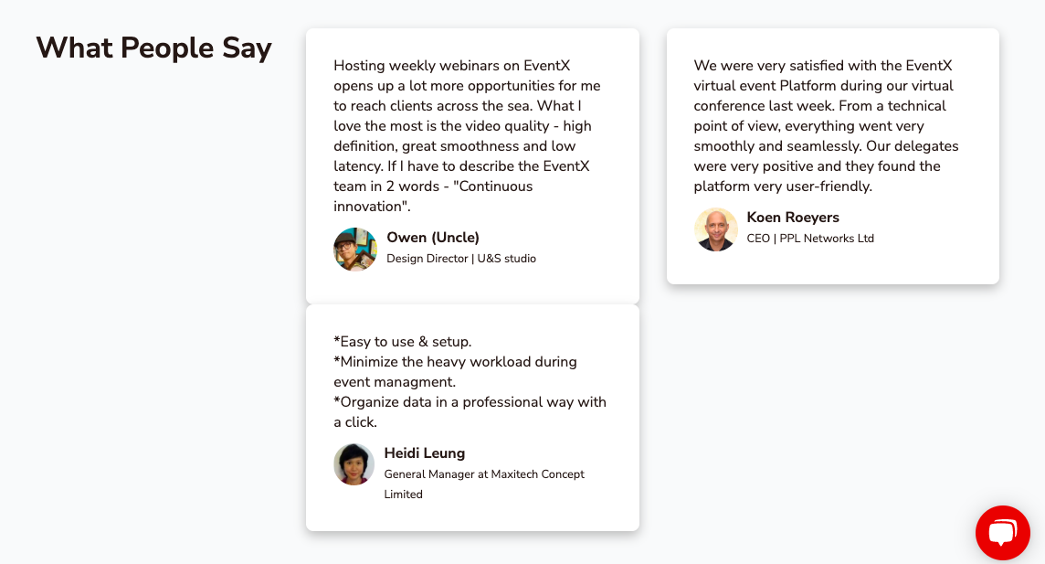This screenshot has height=564, width=1045.
Task: Click General Manager at Maxitech Concept text
Action: pos(484,474)
